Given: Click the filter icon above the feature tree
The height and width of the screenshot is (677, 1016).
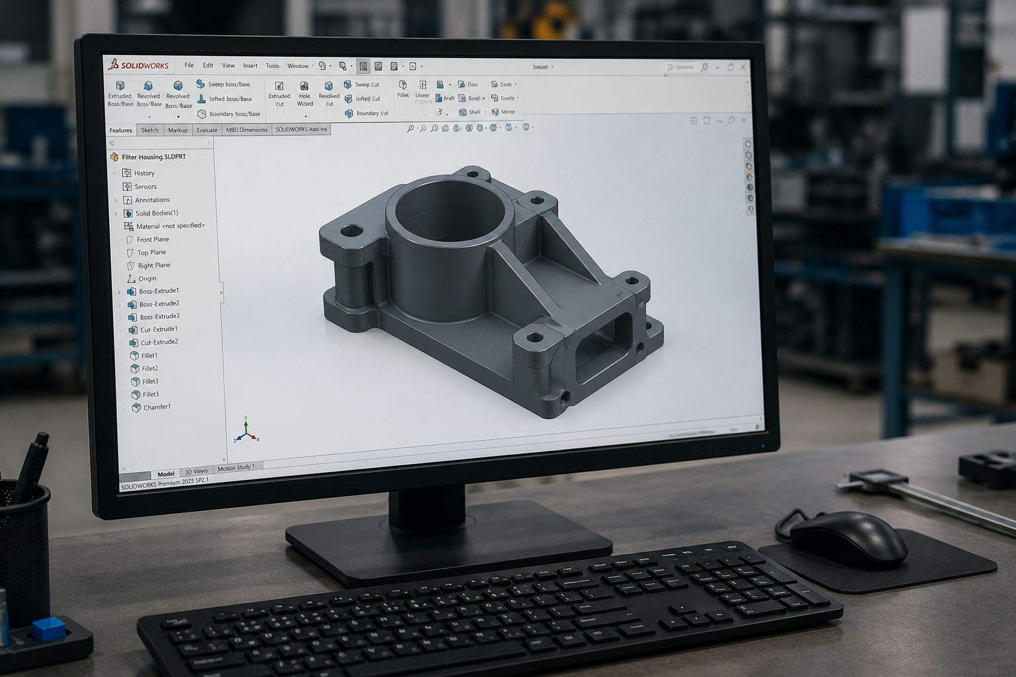Looking at the screenshot, I should tap(112, 143).
